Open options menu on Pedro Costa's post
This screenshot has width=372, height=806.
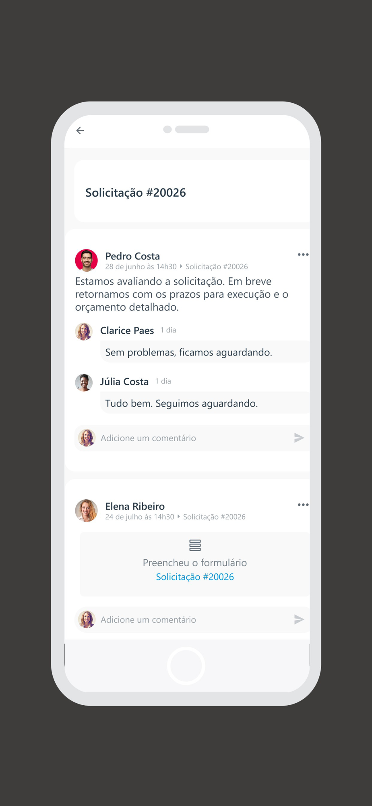tap(303, 255)
